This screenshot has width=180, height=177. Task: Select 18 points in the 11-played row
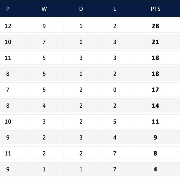point(155,58)
